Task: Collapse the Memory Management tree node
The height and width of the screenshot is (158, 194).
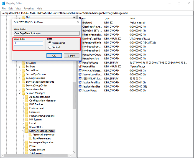Action: point(23,131)
